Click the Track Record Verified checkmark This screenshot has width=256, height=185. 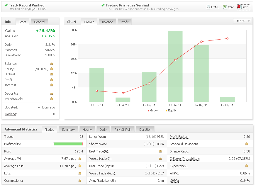pyautogui.click(x=6, y=5)
